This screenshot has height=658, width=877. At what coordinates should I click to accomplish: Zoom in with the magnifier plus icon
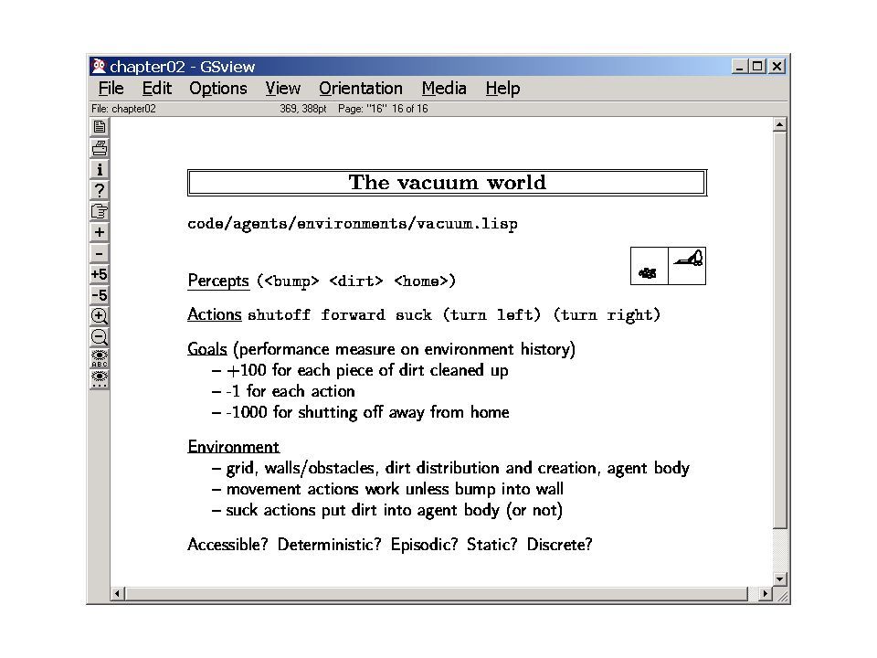tap(100, 316)
